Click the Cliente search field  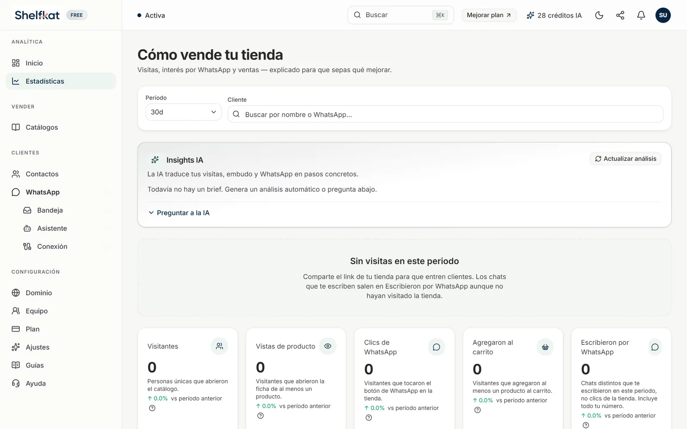click(x=445, y=115)
